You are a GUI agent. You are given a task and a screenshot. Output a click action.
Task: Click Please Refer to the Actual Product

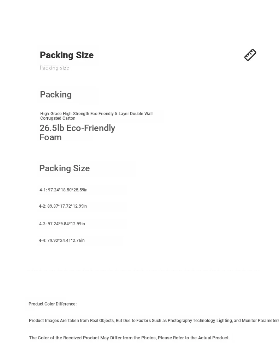coord(194,338)
